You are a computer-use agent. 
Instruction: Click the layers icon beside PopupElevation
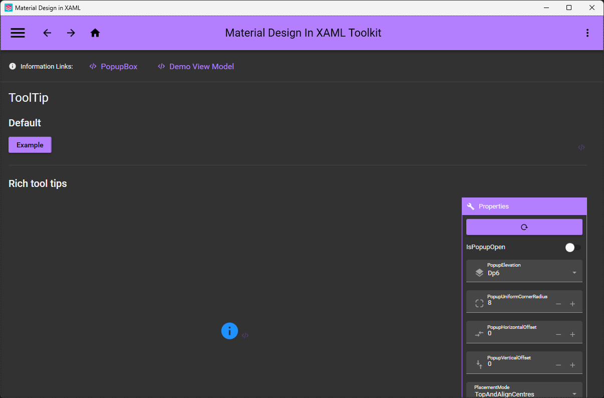point(479,273)
